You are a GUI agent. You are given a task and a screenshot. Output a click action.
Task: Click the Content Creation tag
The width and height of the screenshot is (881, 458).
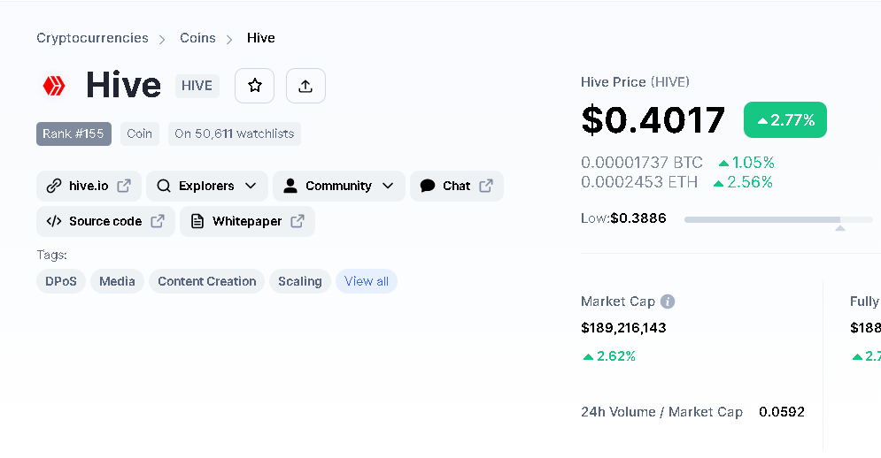tap(207, 281)
